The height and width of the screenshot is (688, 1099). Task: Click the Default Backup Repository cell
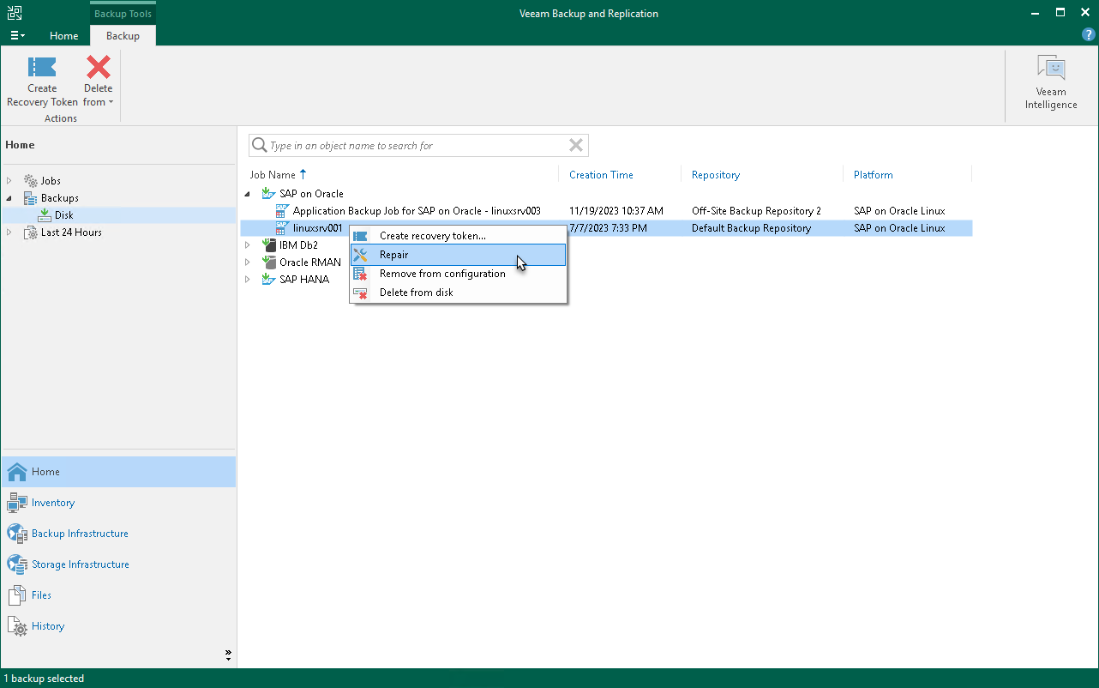(751, 228)
